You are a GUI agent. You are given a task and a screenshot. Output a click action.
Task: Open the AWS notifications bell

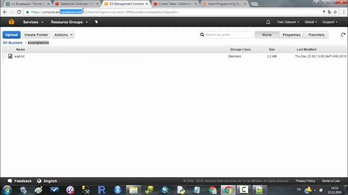click(268, 22)
